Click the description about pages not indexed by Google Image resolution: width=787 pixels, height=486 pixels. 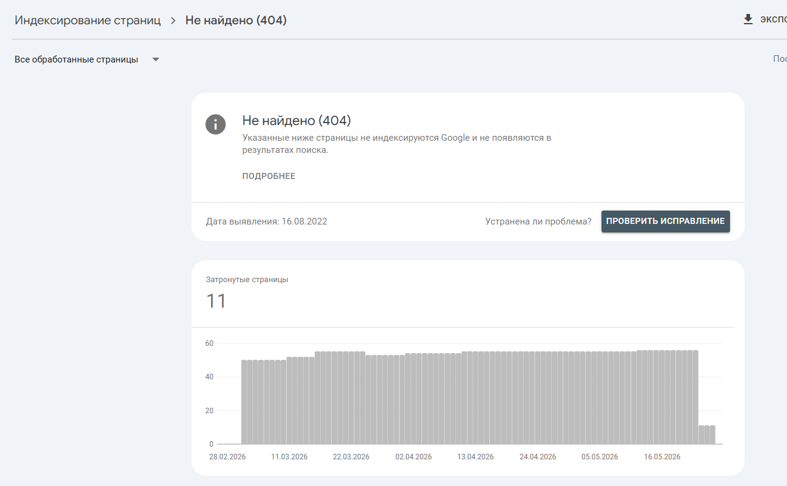point(397,144)
